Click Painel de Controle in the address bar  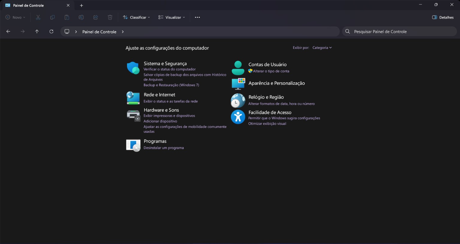coord(99,32)
